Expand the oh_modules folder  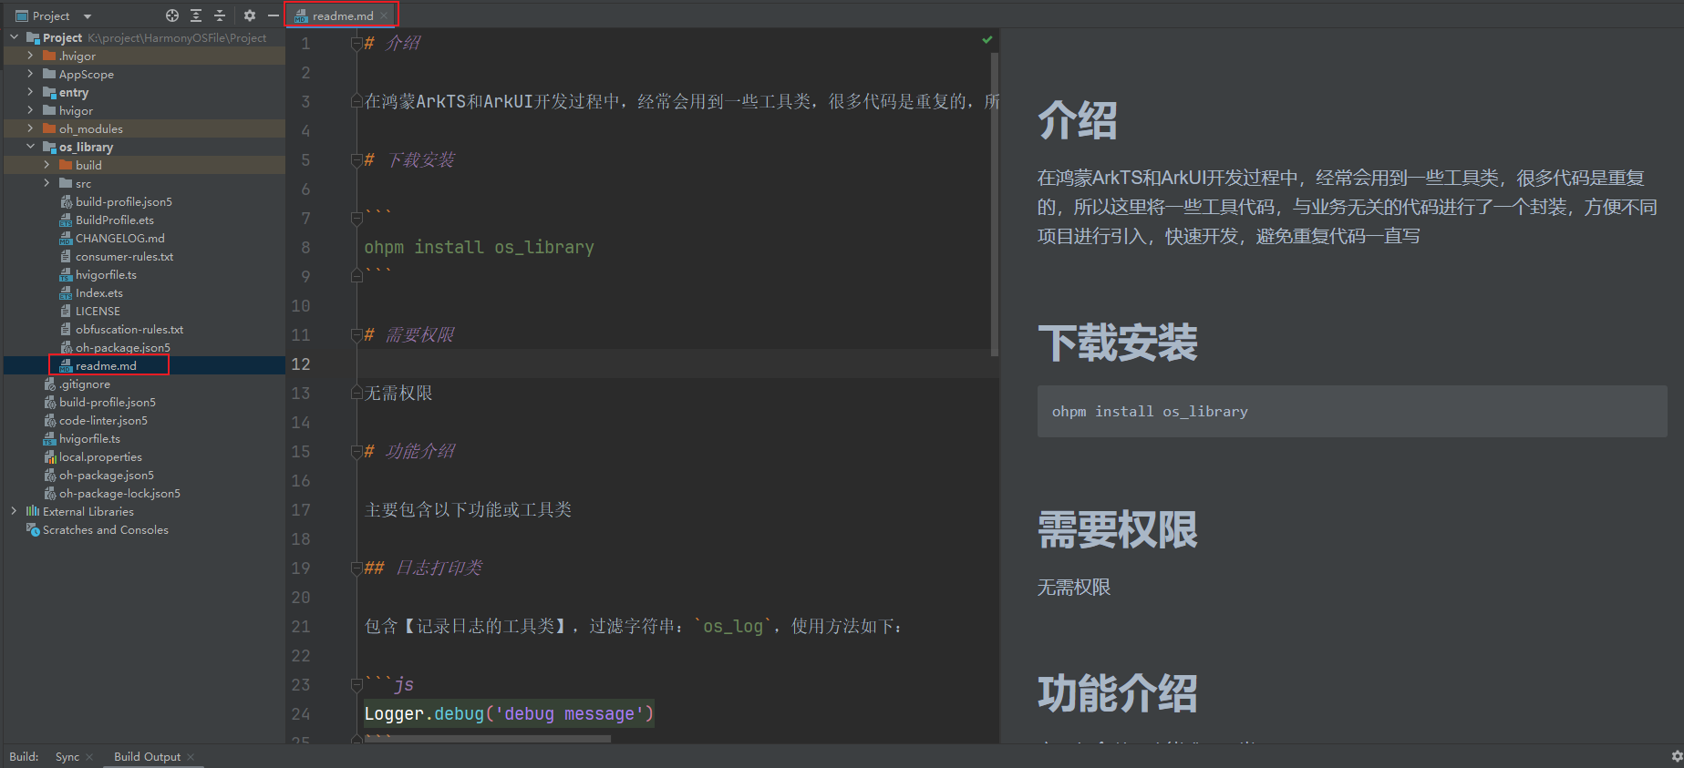[x=30, y=128]
